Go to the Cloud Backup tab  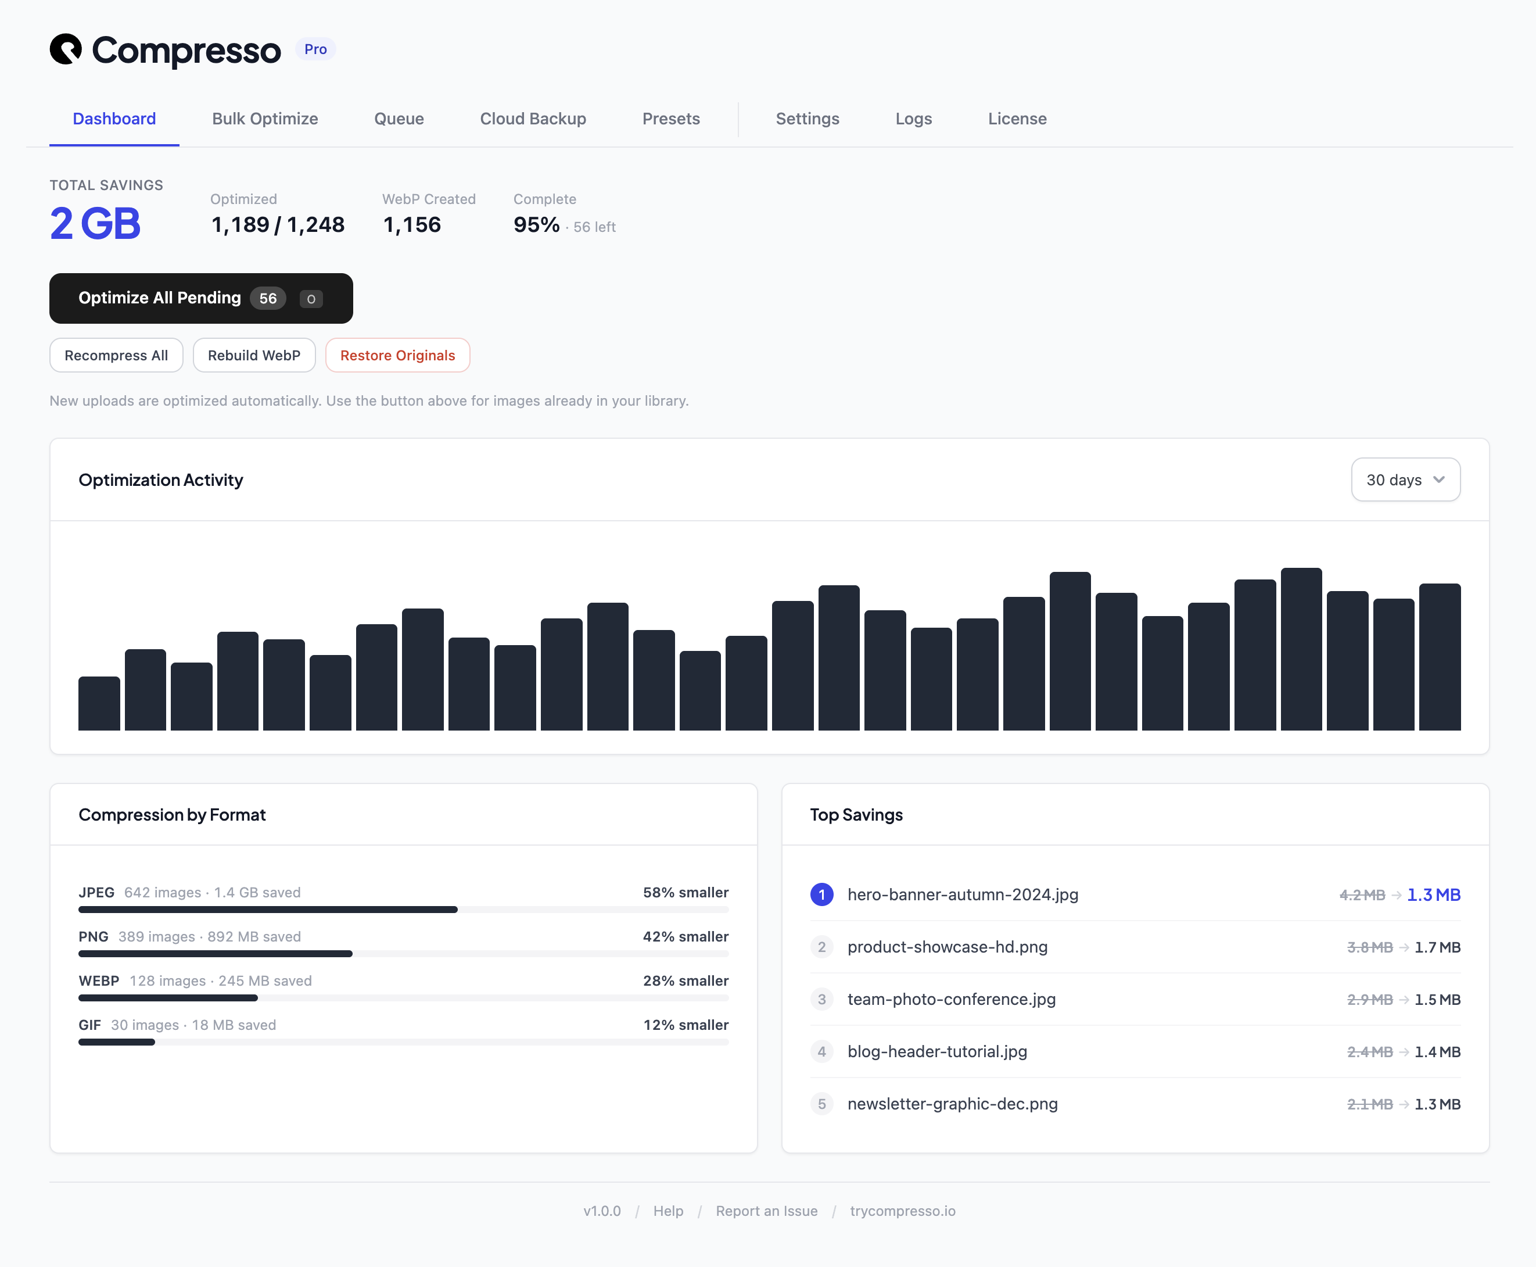tap(532, 118)
